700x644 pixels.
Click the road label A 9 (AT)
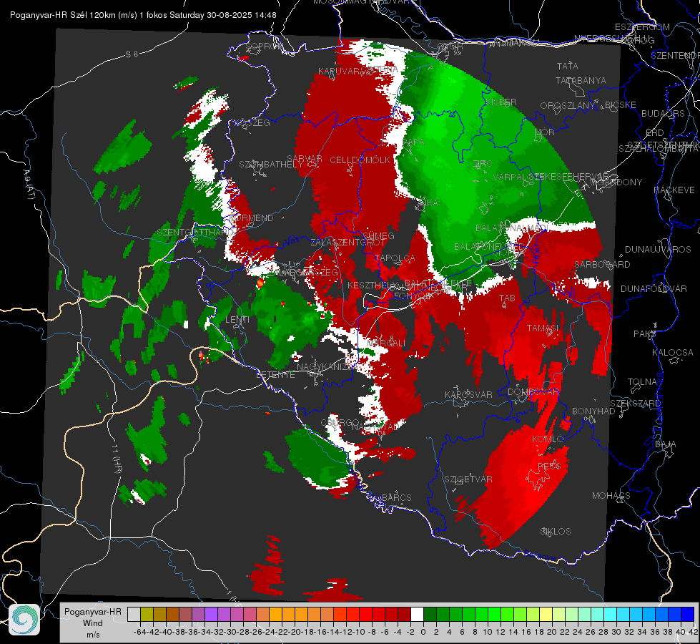pos(29,185)
